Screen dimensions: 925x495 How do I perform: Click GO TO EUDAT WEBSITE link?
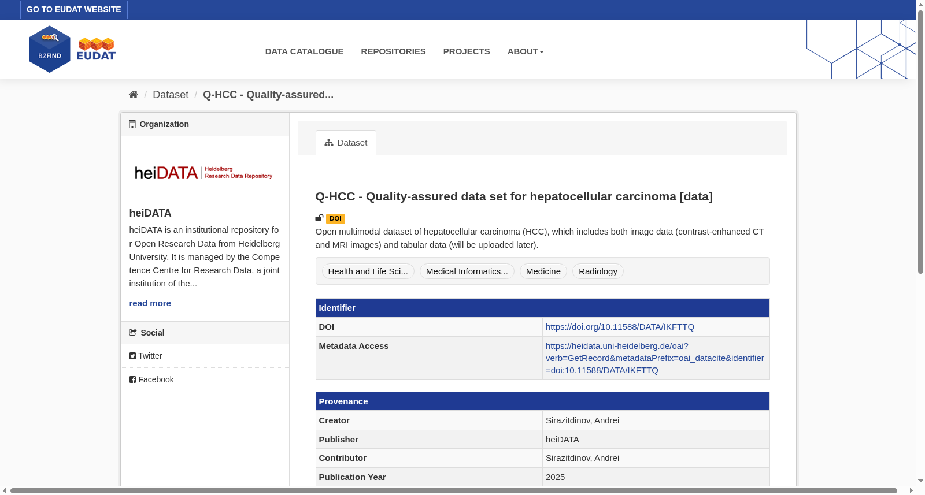(x=74, y=9)
